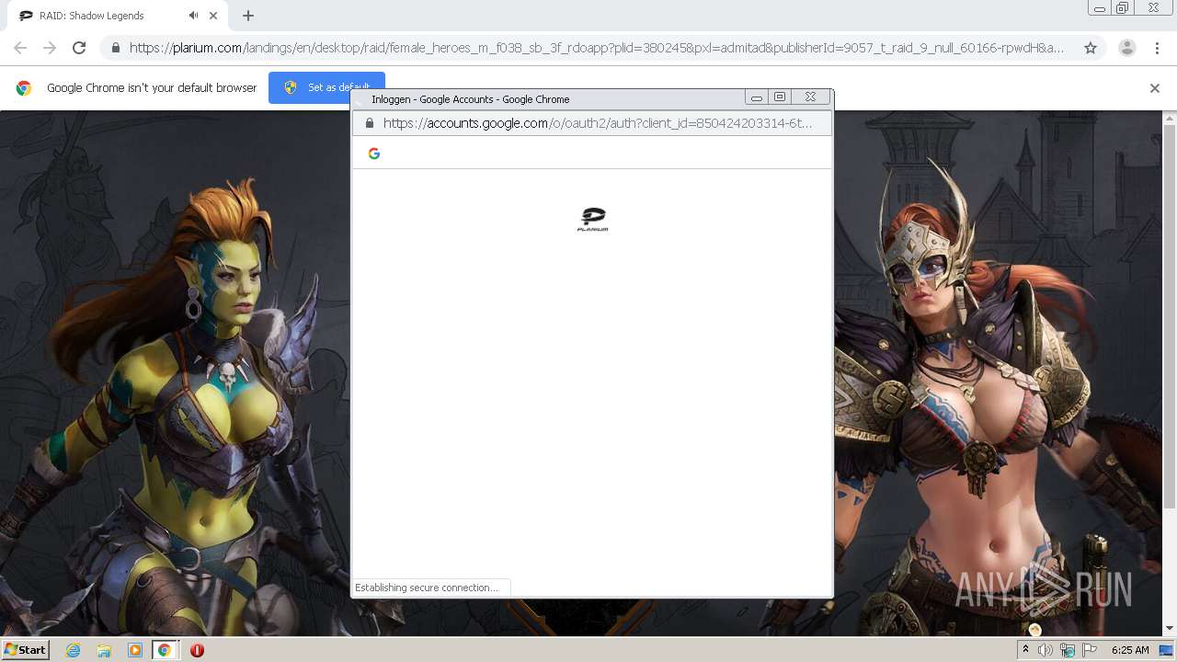Show hidden system tray icons
The width and height of the screenshot is (1177, 662).
[x=1025, y=650]
